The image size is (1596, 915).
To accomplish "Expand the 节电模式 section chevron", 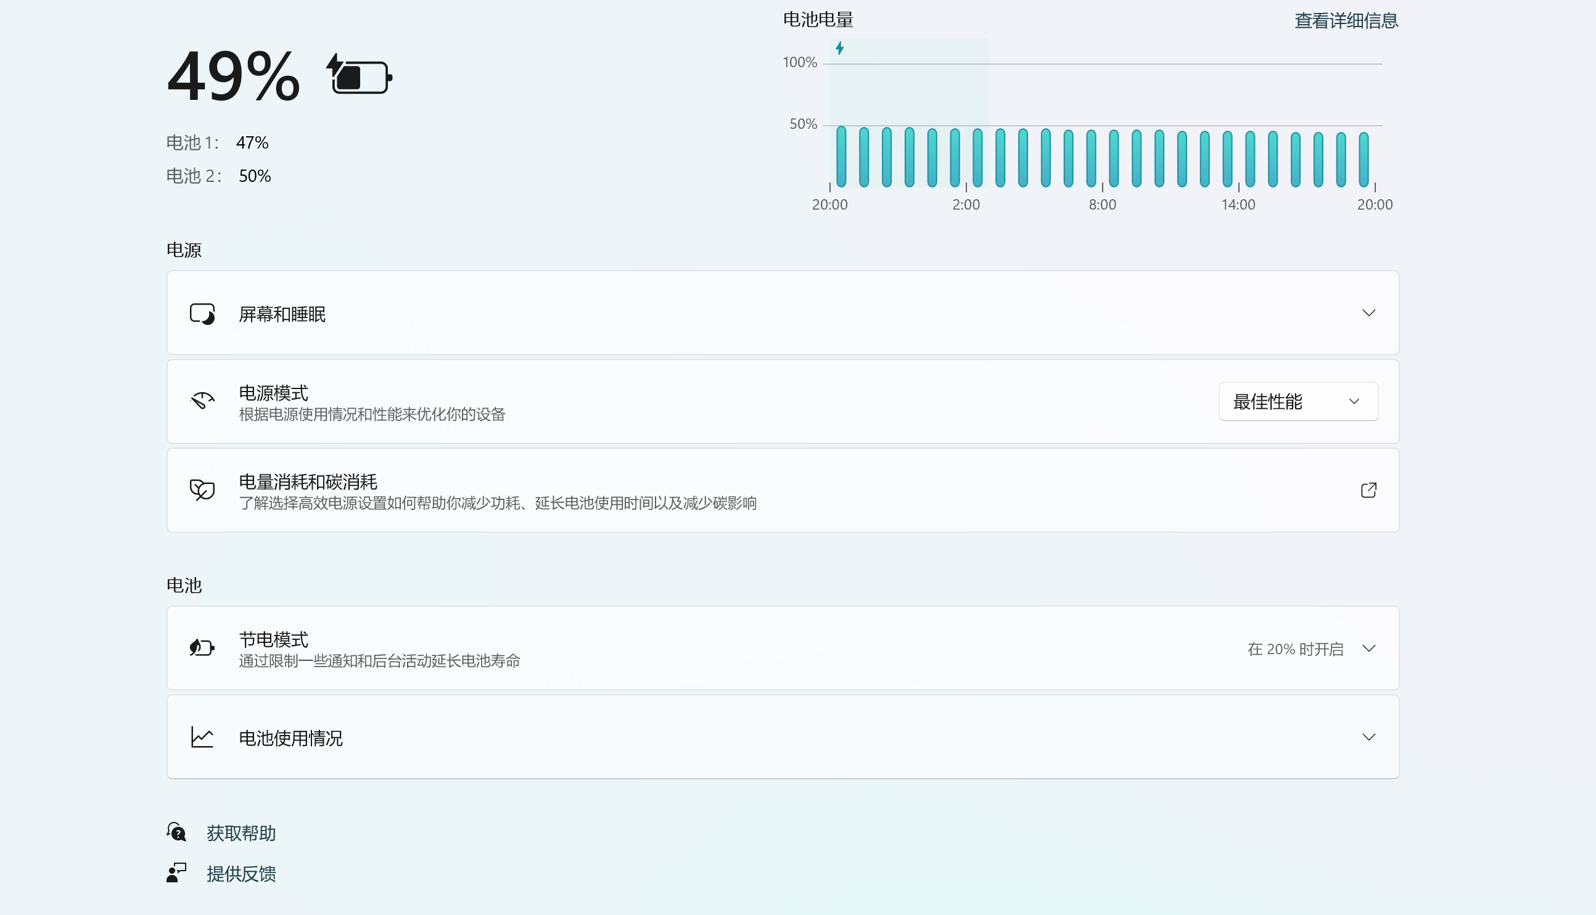I will [x=1368, y=648].
